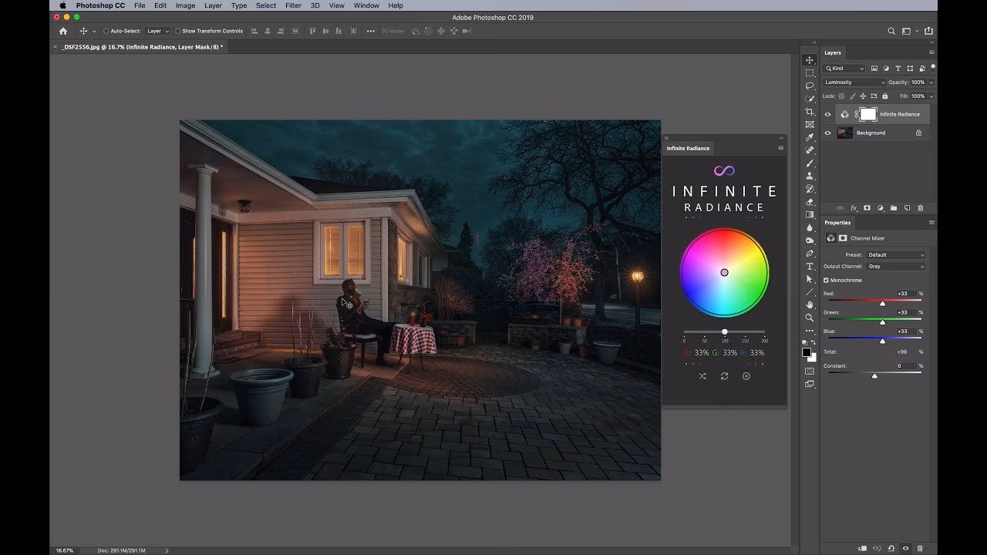This screenshot has width=987, height=555.
Task: Select the Type tool
Action: click(x=810, y=266)
